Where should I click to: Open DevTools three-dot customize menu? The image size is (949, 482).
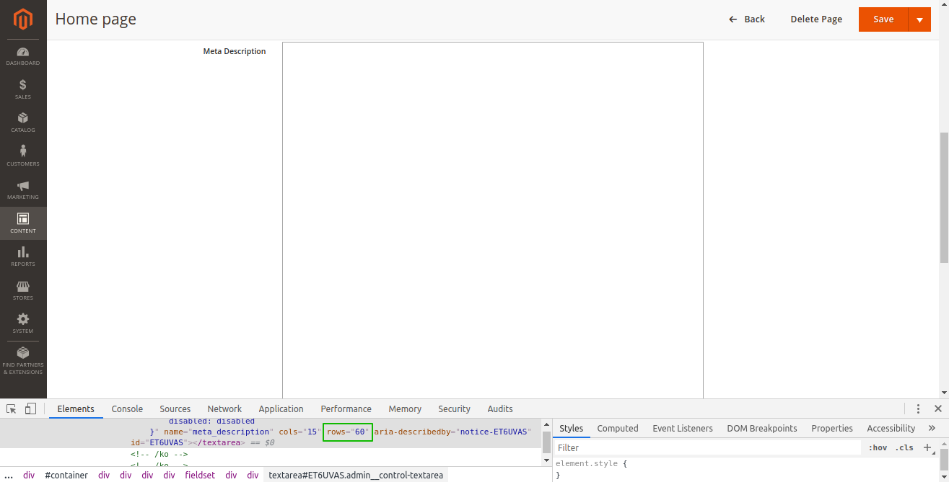click(x=918, y=409)
